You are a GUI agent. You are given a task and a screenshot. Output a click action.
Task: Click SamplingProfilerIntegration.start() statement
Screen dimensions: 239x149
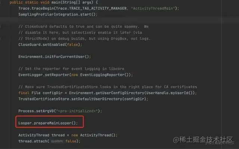click(x=58, y=14)
